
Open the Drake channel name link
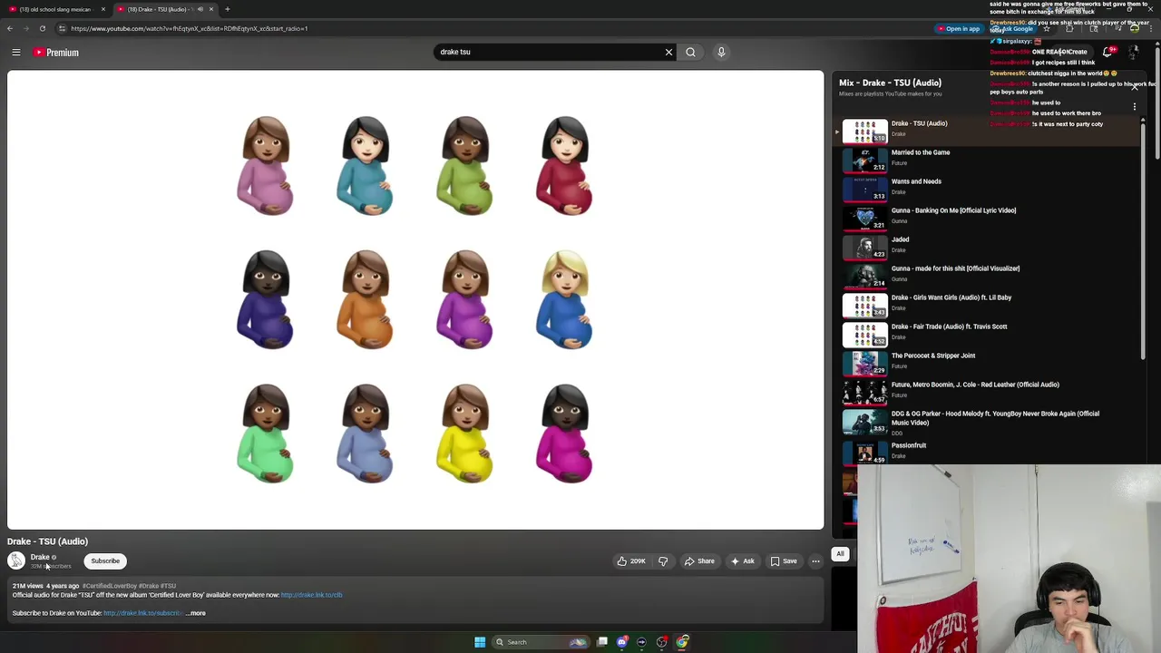click(40, 558)
